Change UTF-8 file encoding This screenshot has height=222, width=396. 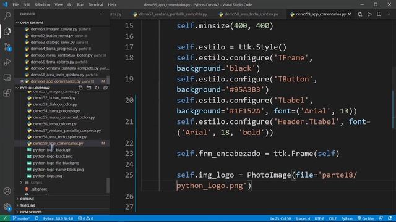point(319,218)
